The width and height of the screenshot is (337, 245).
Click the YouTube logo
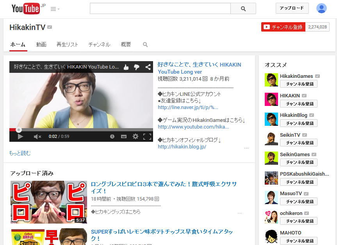point(26,8)
